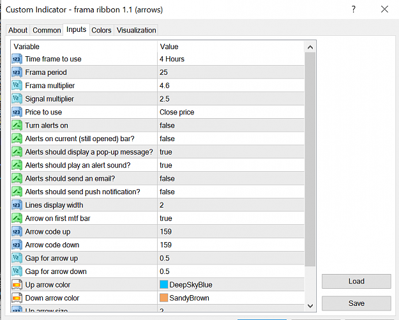Open the Time frame to use 4 Hours value
Screen dimensions: 399x320
[x=231, y=59]
